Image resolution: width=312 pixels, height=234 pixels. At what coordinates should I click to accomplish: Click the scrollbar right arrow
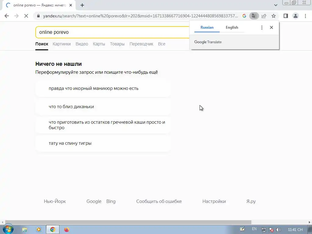tap(310, 222)
